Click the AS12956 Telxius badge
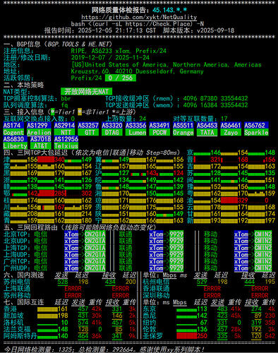 (x=66, y=143)
